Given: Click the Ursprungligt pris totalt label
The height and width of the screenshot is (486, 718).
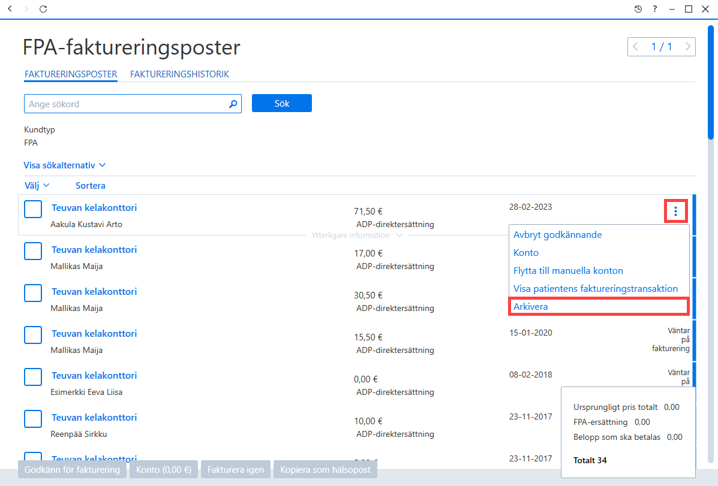Looking at the screenshot, I should click(x=615, y=407).
